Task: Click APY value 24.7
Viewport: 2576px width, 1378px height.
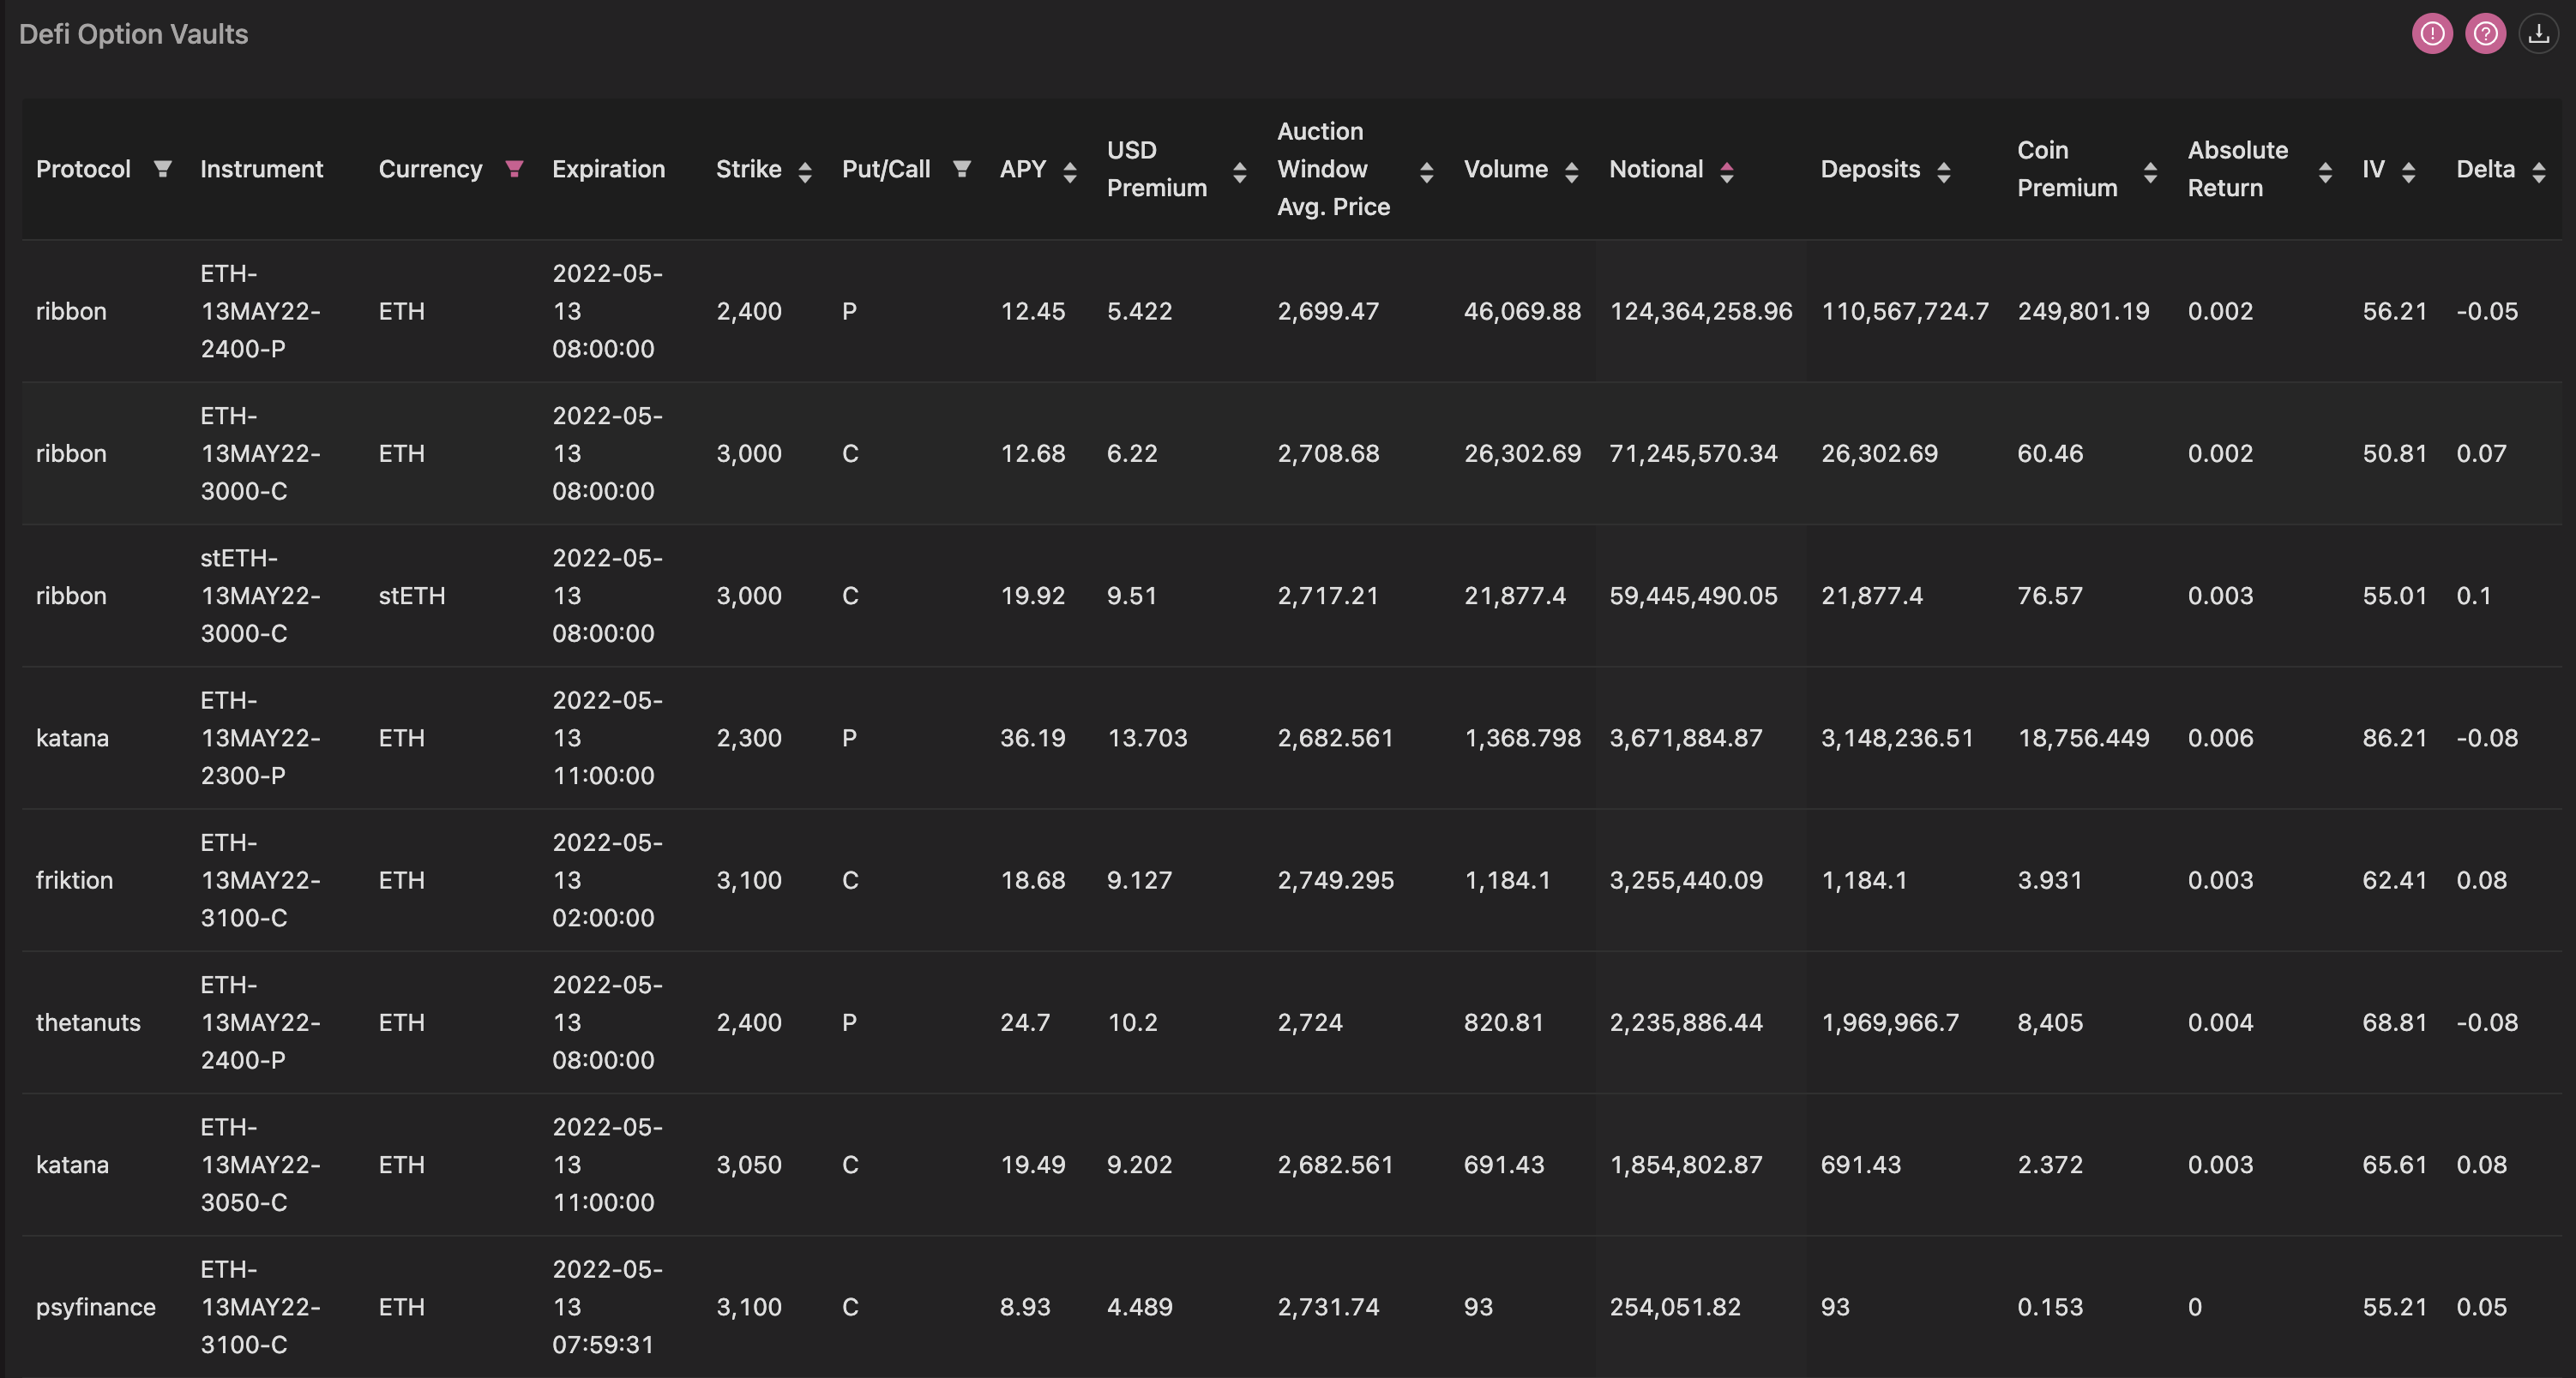Action: coord(1025,1022)
